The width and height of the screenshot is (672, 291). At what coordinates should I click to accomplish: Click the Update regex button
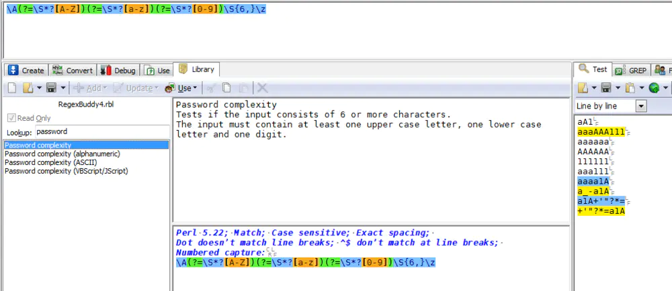[136, 88]
